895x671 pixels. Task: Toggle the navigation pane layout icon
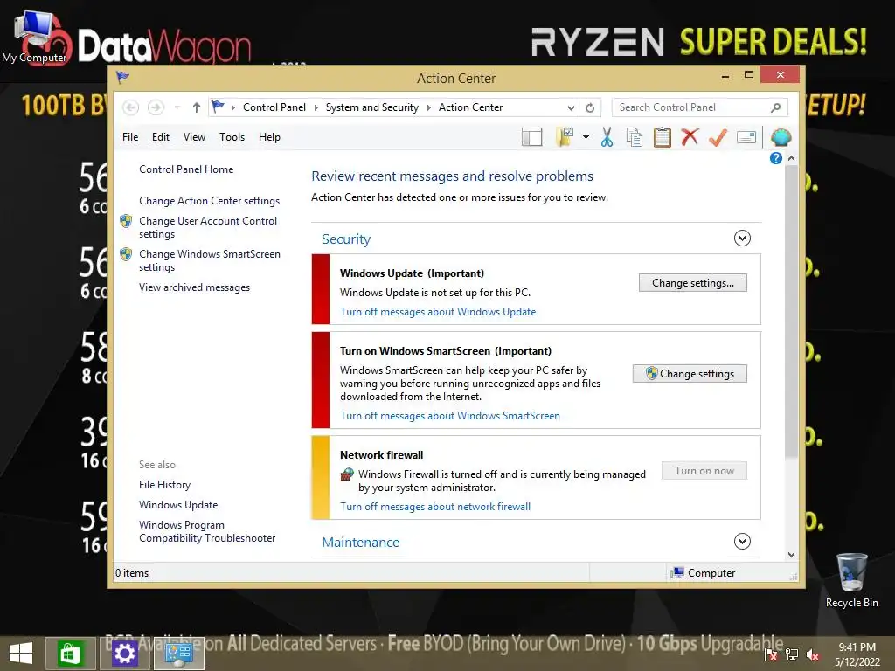(x=532, y=137)
